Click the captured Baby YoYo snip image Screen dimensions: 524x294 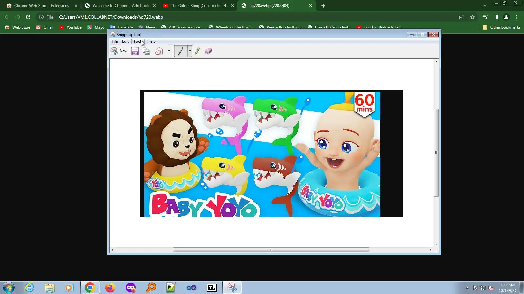click(272, 153)
